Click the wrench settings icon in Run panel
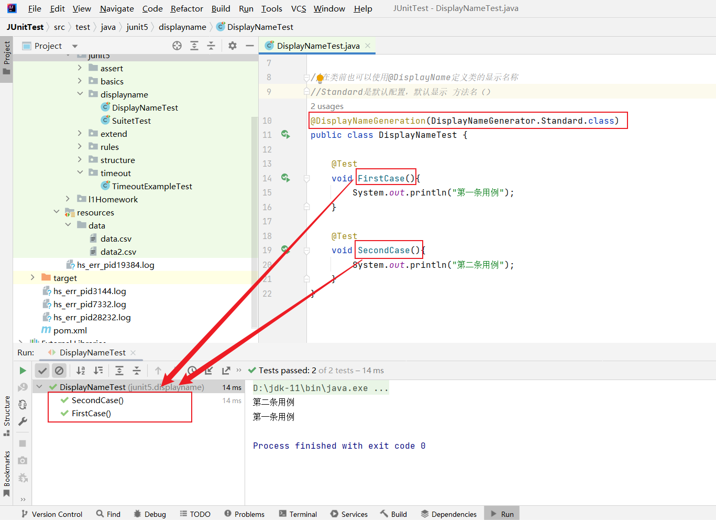 click(x=23, y=421)
